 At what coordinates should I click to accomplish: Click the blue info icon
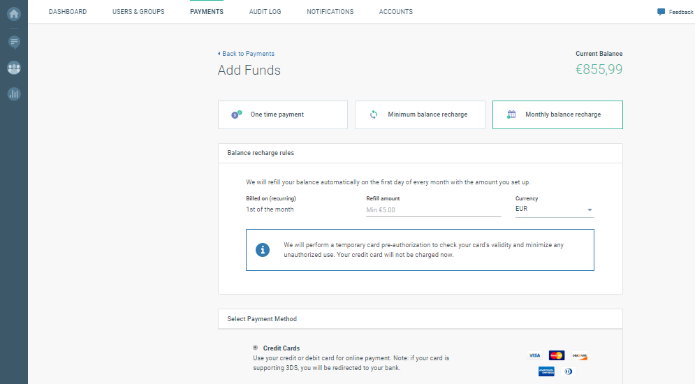[263, 249]
